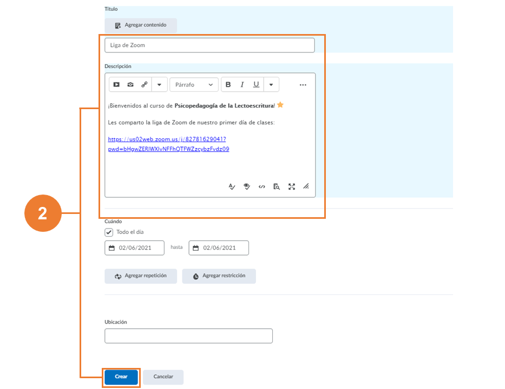The width and height of the screenshot is (505, 389).
Task: Expand the additional insert options arrow
Action: 159,85
